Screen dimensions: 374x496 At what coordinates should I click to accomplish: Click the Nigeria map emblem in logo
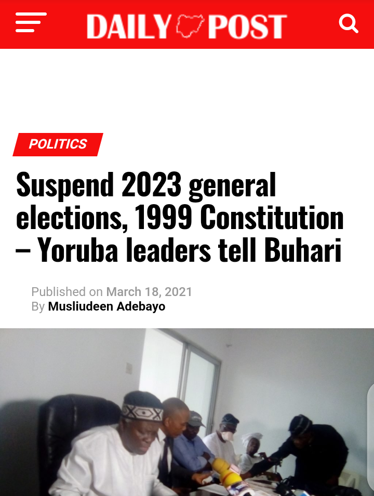[190, 26]
